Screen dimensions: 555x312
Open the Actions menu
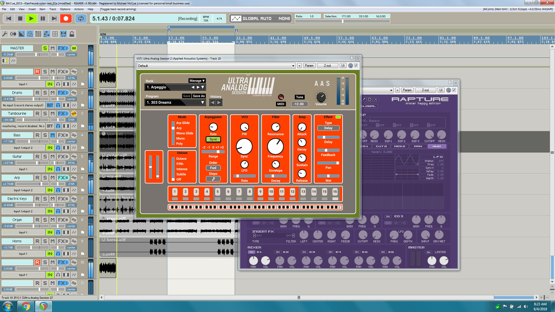[x=79, y=9]
